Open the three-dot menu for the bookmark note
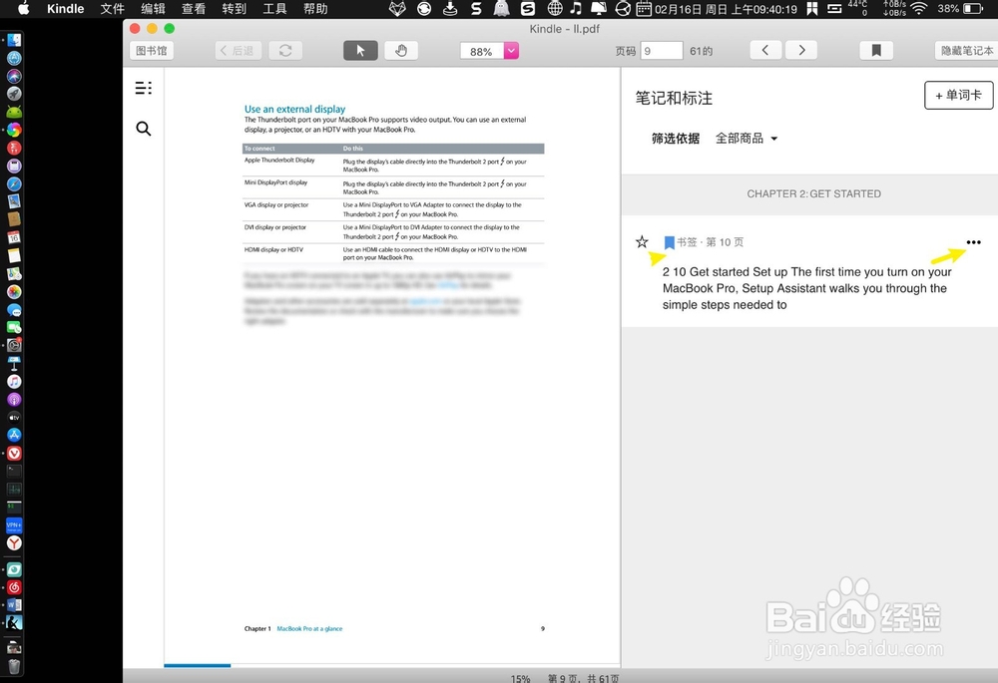998x683 pixels. click(973, 242)
